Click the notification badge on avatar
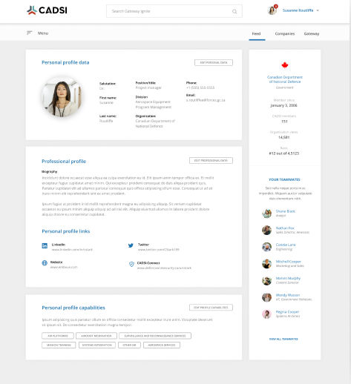The image size is (351, 384). (x=276, y=7)
